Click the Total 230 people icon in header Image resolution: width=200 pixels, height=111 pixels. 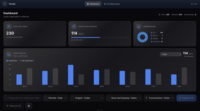tap(159, 15)
